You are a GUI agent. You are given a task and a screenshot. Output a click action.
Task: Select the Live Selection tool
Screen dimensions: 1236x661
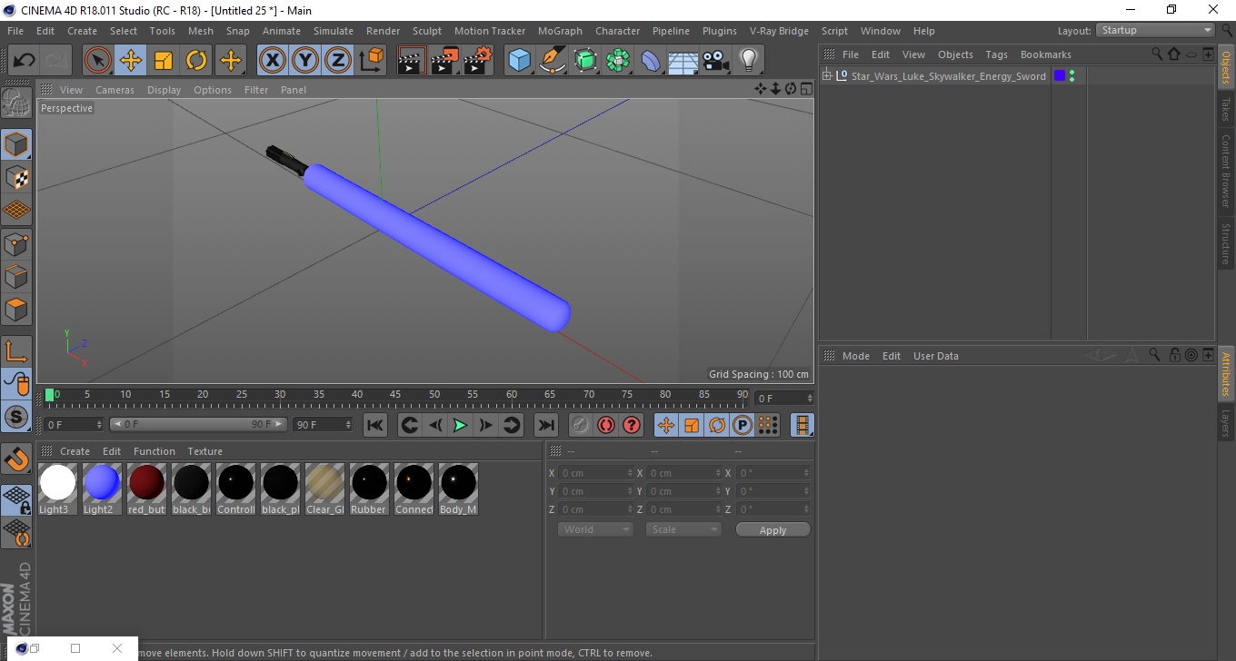coord(97,61)
